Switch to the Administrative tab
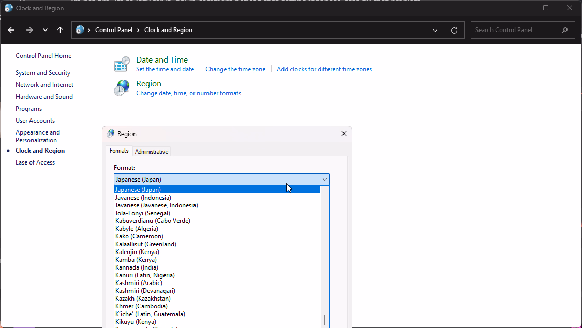The image size is (582, 328). 152,152
